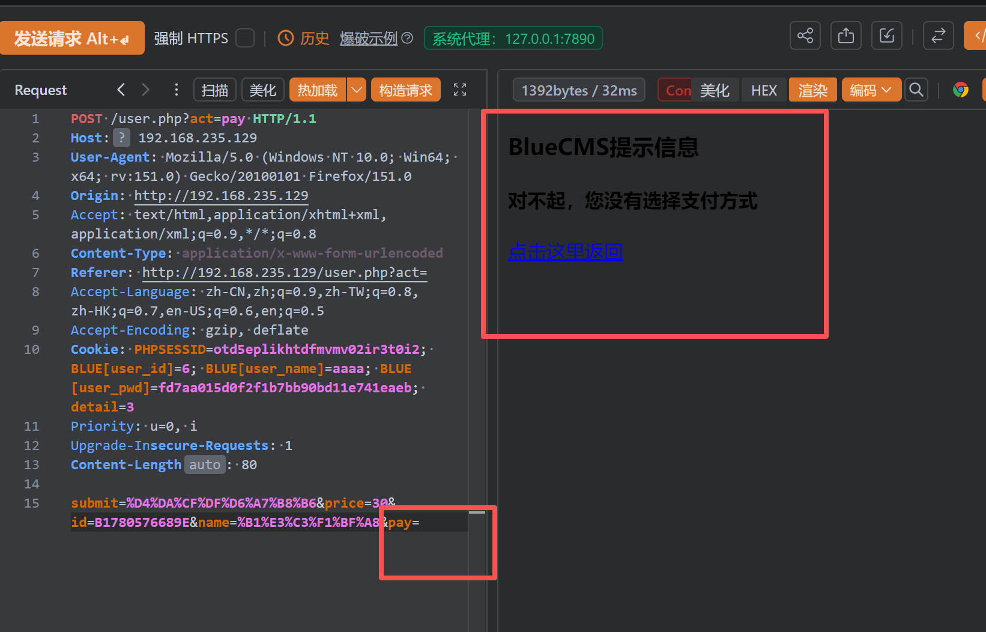Click the auto tag beside Content-Length
The width and height of the screenshot is (986, 632).
pos(205,464)
